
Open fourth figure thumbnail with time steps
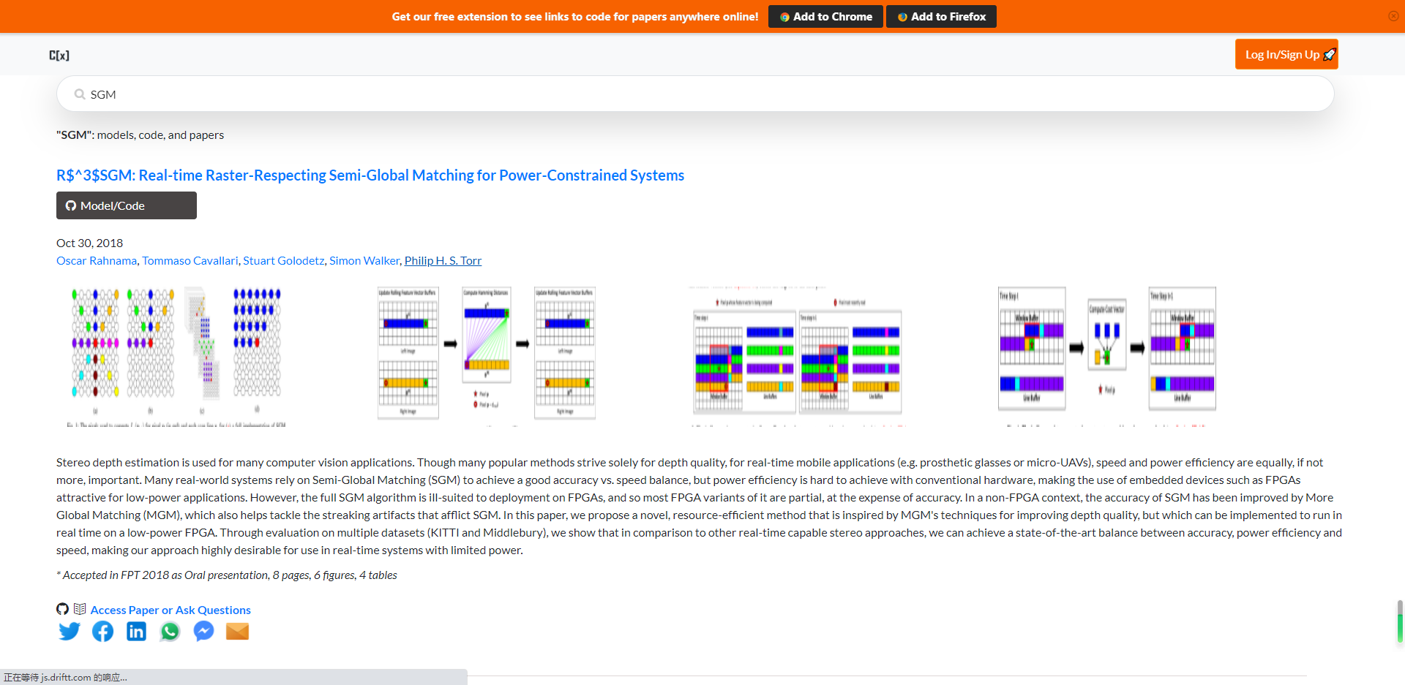[x=1107, y=356]
